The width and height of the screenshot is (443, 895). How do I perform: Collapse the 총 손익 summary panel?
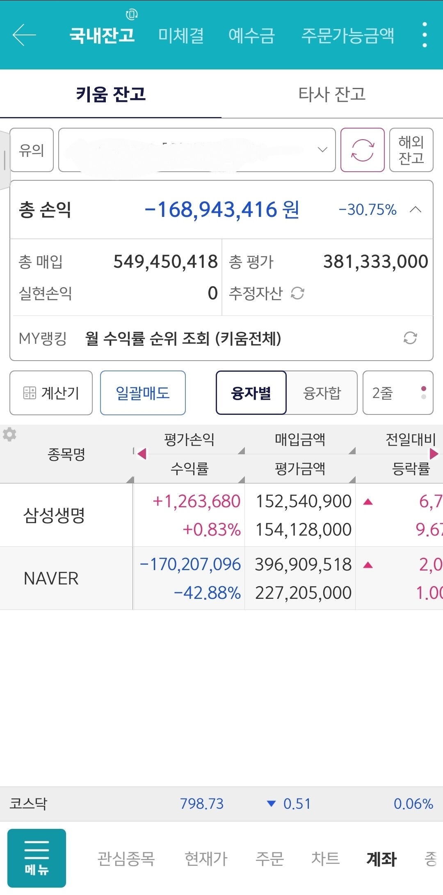tap(416, 209)
